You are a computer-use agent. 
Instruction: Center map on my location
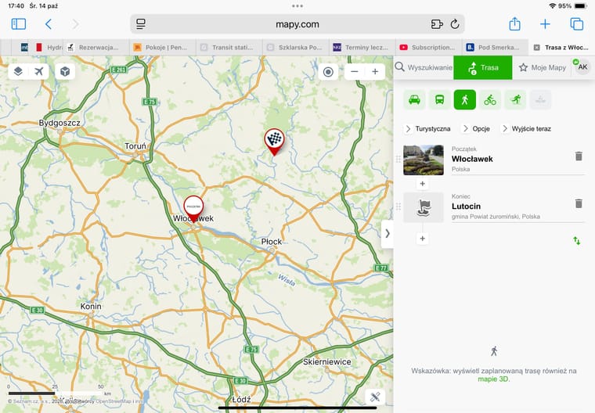pos(328,72)
